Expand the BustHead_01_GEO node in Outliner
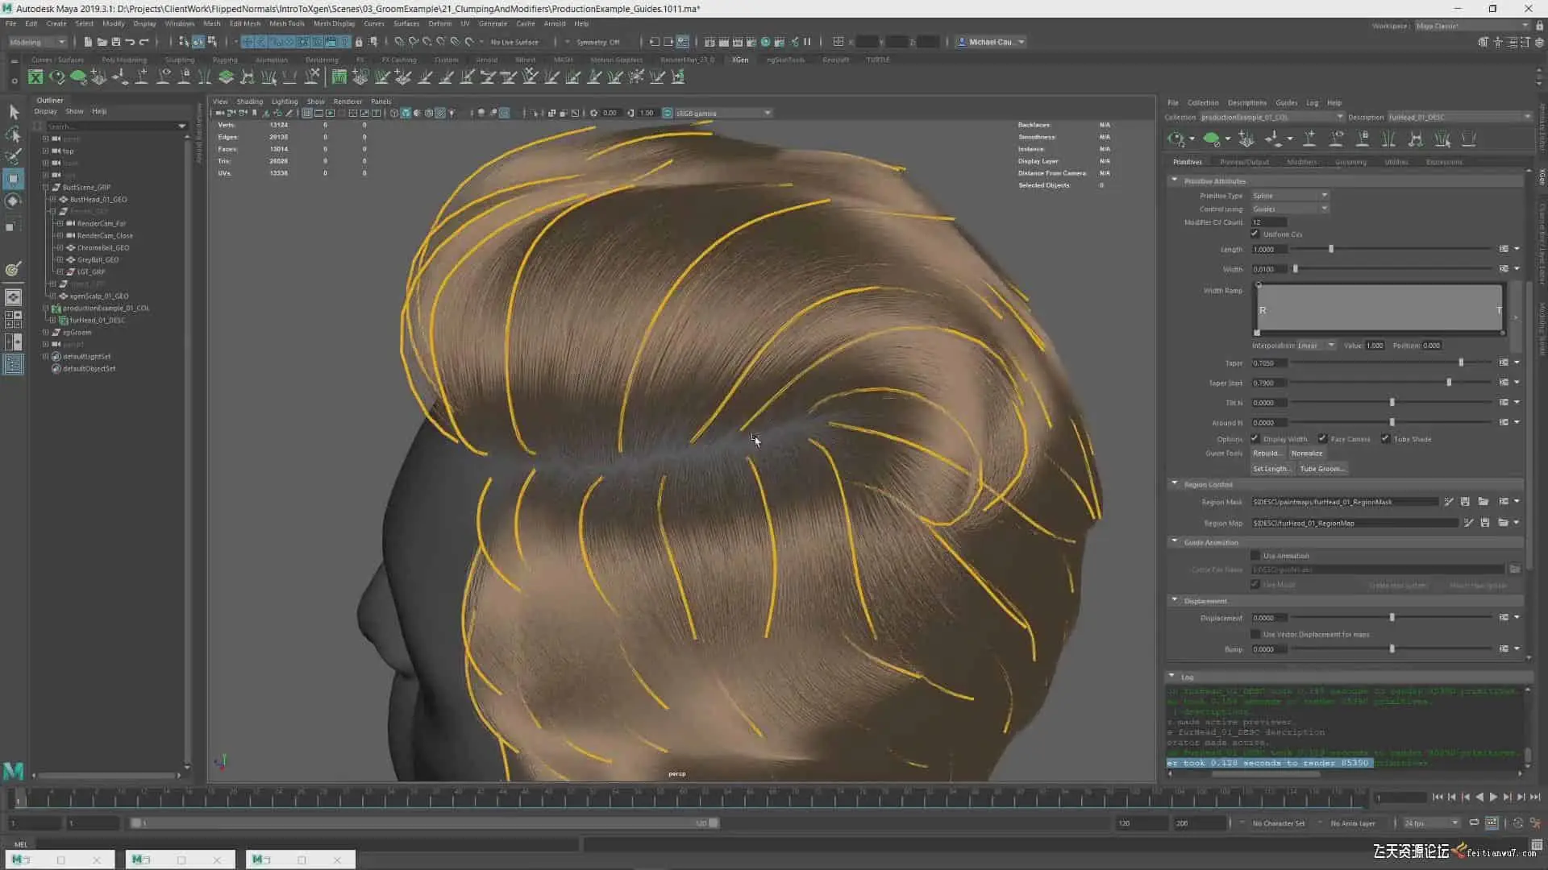 [53, 199]
